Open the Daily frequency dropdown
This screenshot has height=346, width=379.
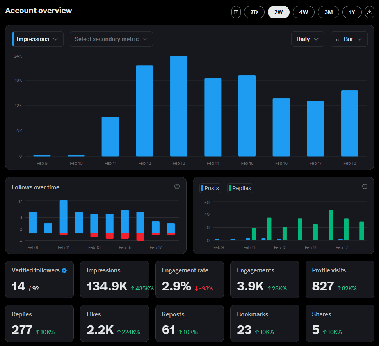pos(307,39)
